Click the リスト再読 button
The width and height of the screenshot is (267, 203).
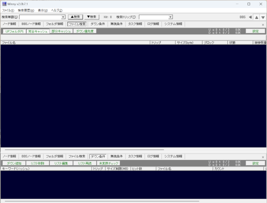(x=85, y=163)
